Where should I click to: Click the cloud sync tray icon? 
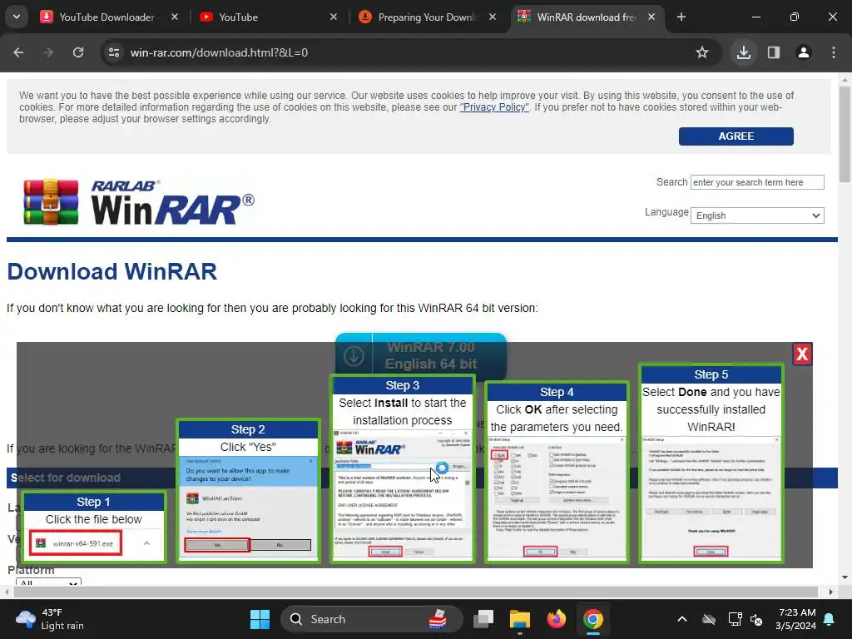click(x=709, y=619)
